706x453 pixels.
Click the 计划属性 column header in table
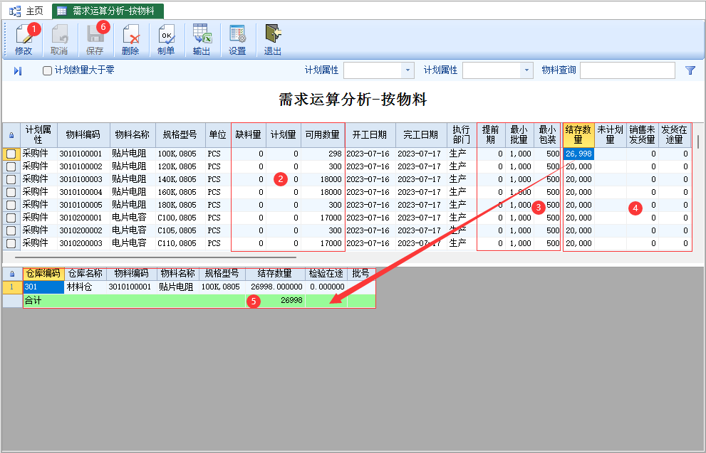(38, 135)
